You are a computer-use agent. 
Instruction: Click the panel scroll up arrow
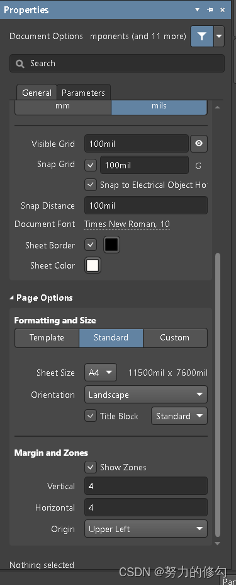pos(218,107)
